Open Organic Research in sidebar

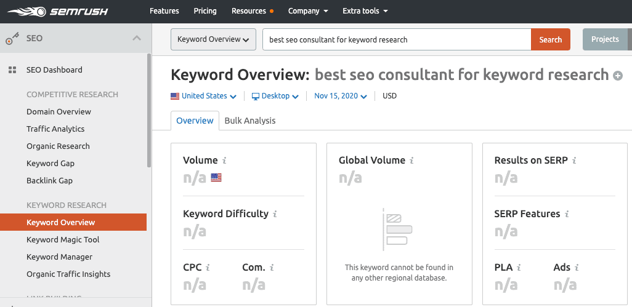tap(58, 146)
